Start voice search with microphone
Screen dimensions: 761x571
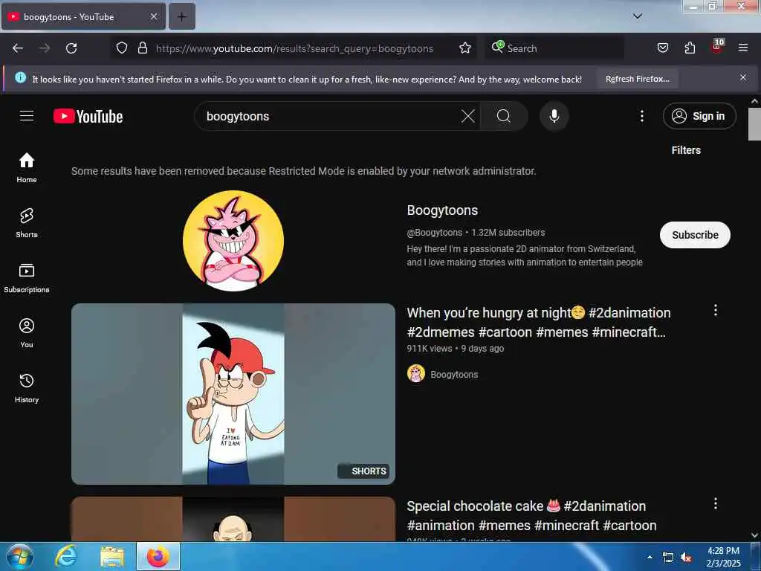pos(554,116)
